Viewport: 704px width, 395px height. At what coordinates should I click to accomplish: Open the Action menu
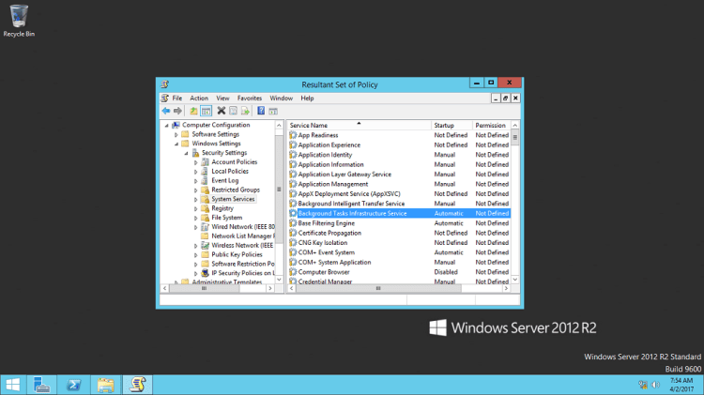click(x=199, y=98)
